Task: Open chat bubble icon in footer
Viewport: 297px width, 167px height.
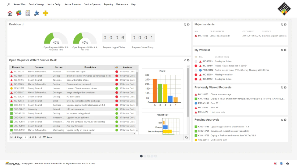Action: pyautogui.click(x=287, y=164)
